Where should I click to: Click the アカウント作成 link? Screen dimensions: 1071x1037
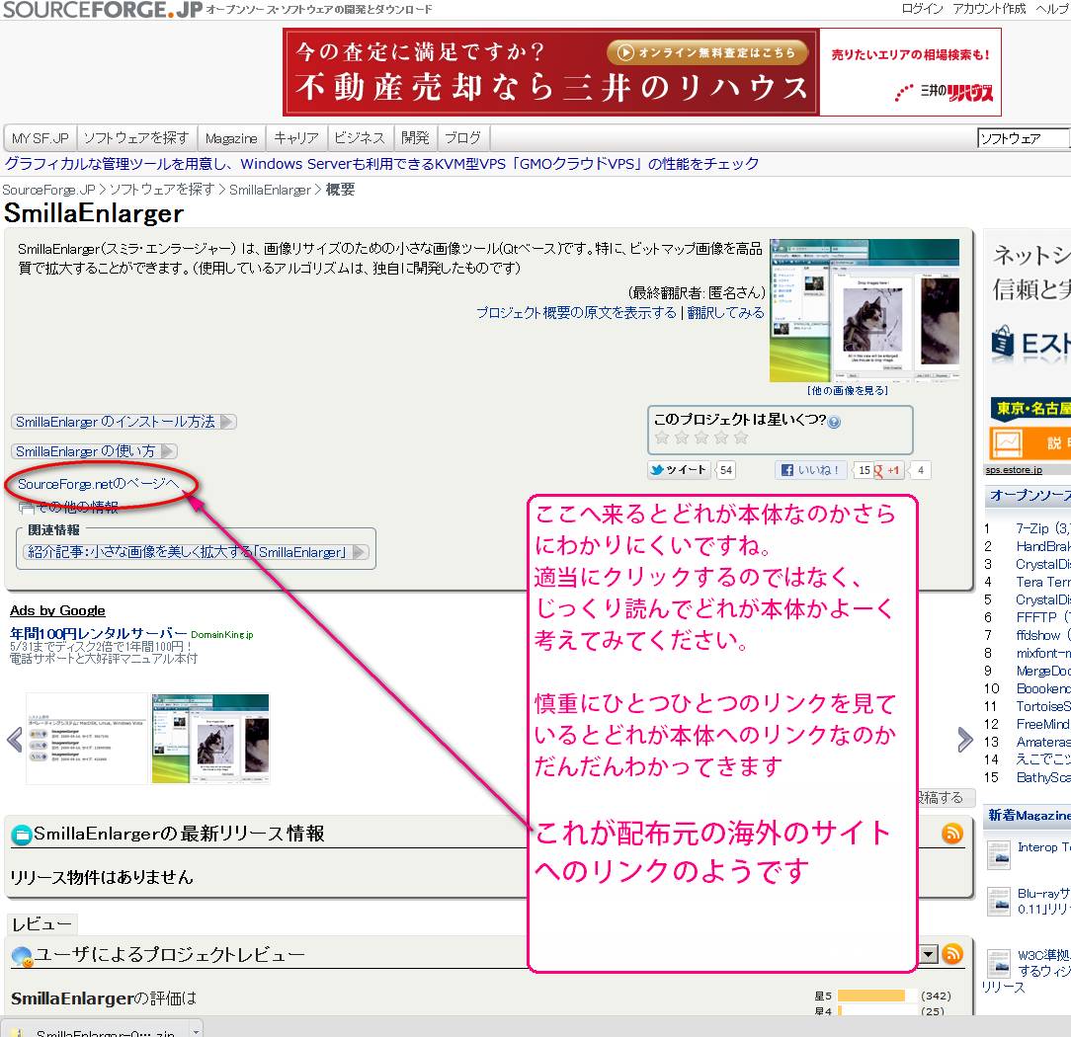[x=989, y=9]
